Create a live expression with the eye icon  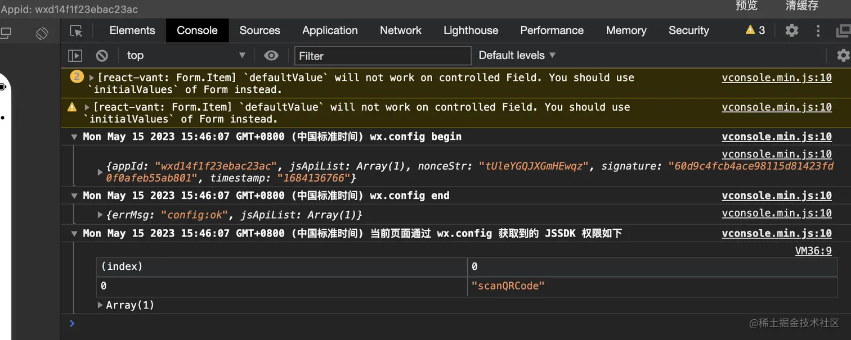271,55
